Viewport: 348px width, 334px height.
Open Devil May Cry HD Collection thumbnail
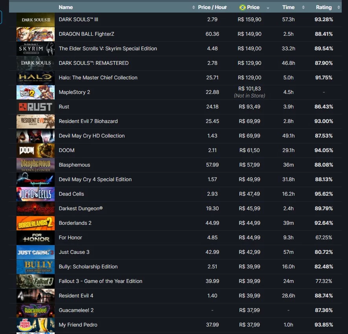(x=35, y=136)
